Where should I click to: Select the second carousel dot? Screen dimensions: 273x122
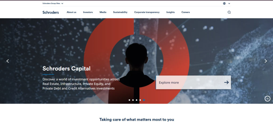point(133,100)
